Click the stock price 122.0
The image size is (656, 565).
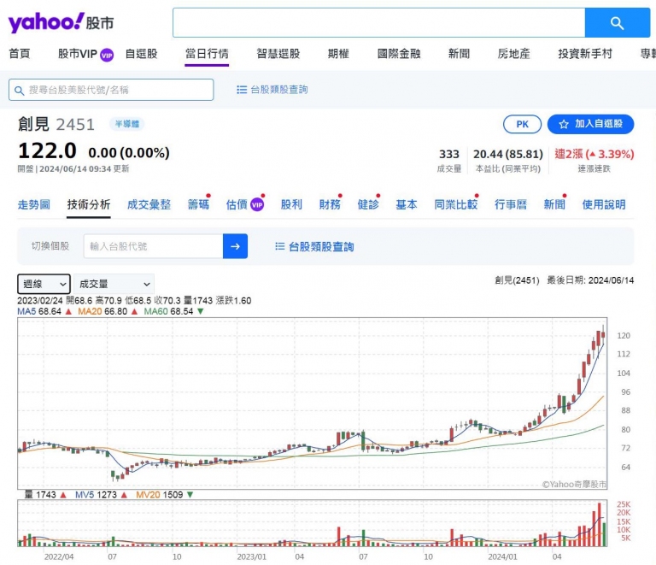(47, 151)
